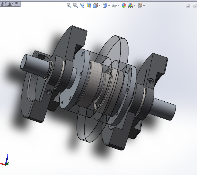
Task: Expand the View Settings dropdown arrow
Action: tap(144, 6)
